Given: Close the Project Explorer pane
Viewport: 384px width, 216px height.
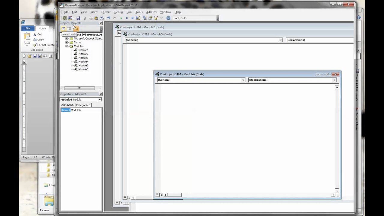Looking at the screenshot, I should 100,23.
